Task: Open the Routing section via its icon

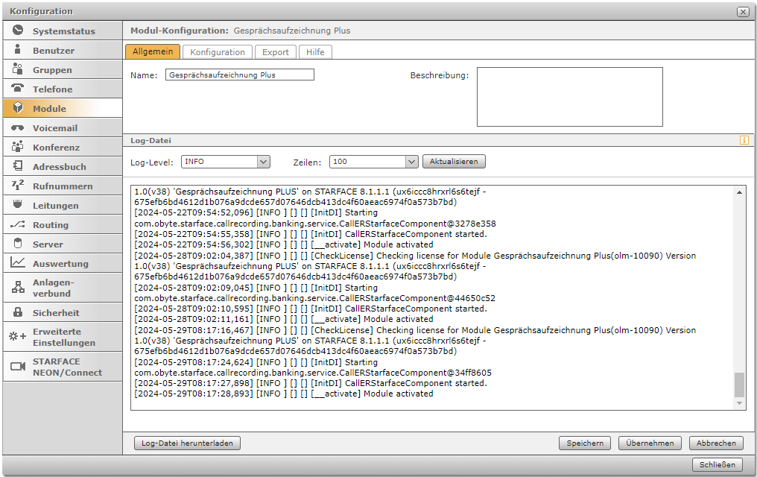Action: [x=18, y=224]
